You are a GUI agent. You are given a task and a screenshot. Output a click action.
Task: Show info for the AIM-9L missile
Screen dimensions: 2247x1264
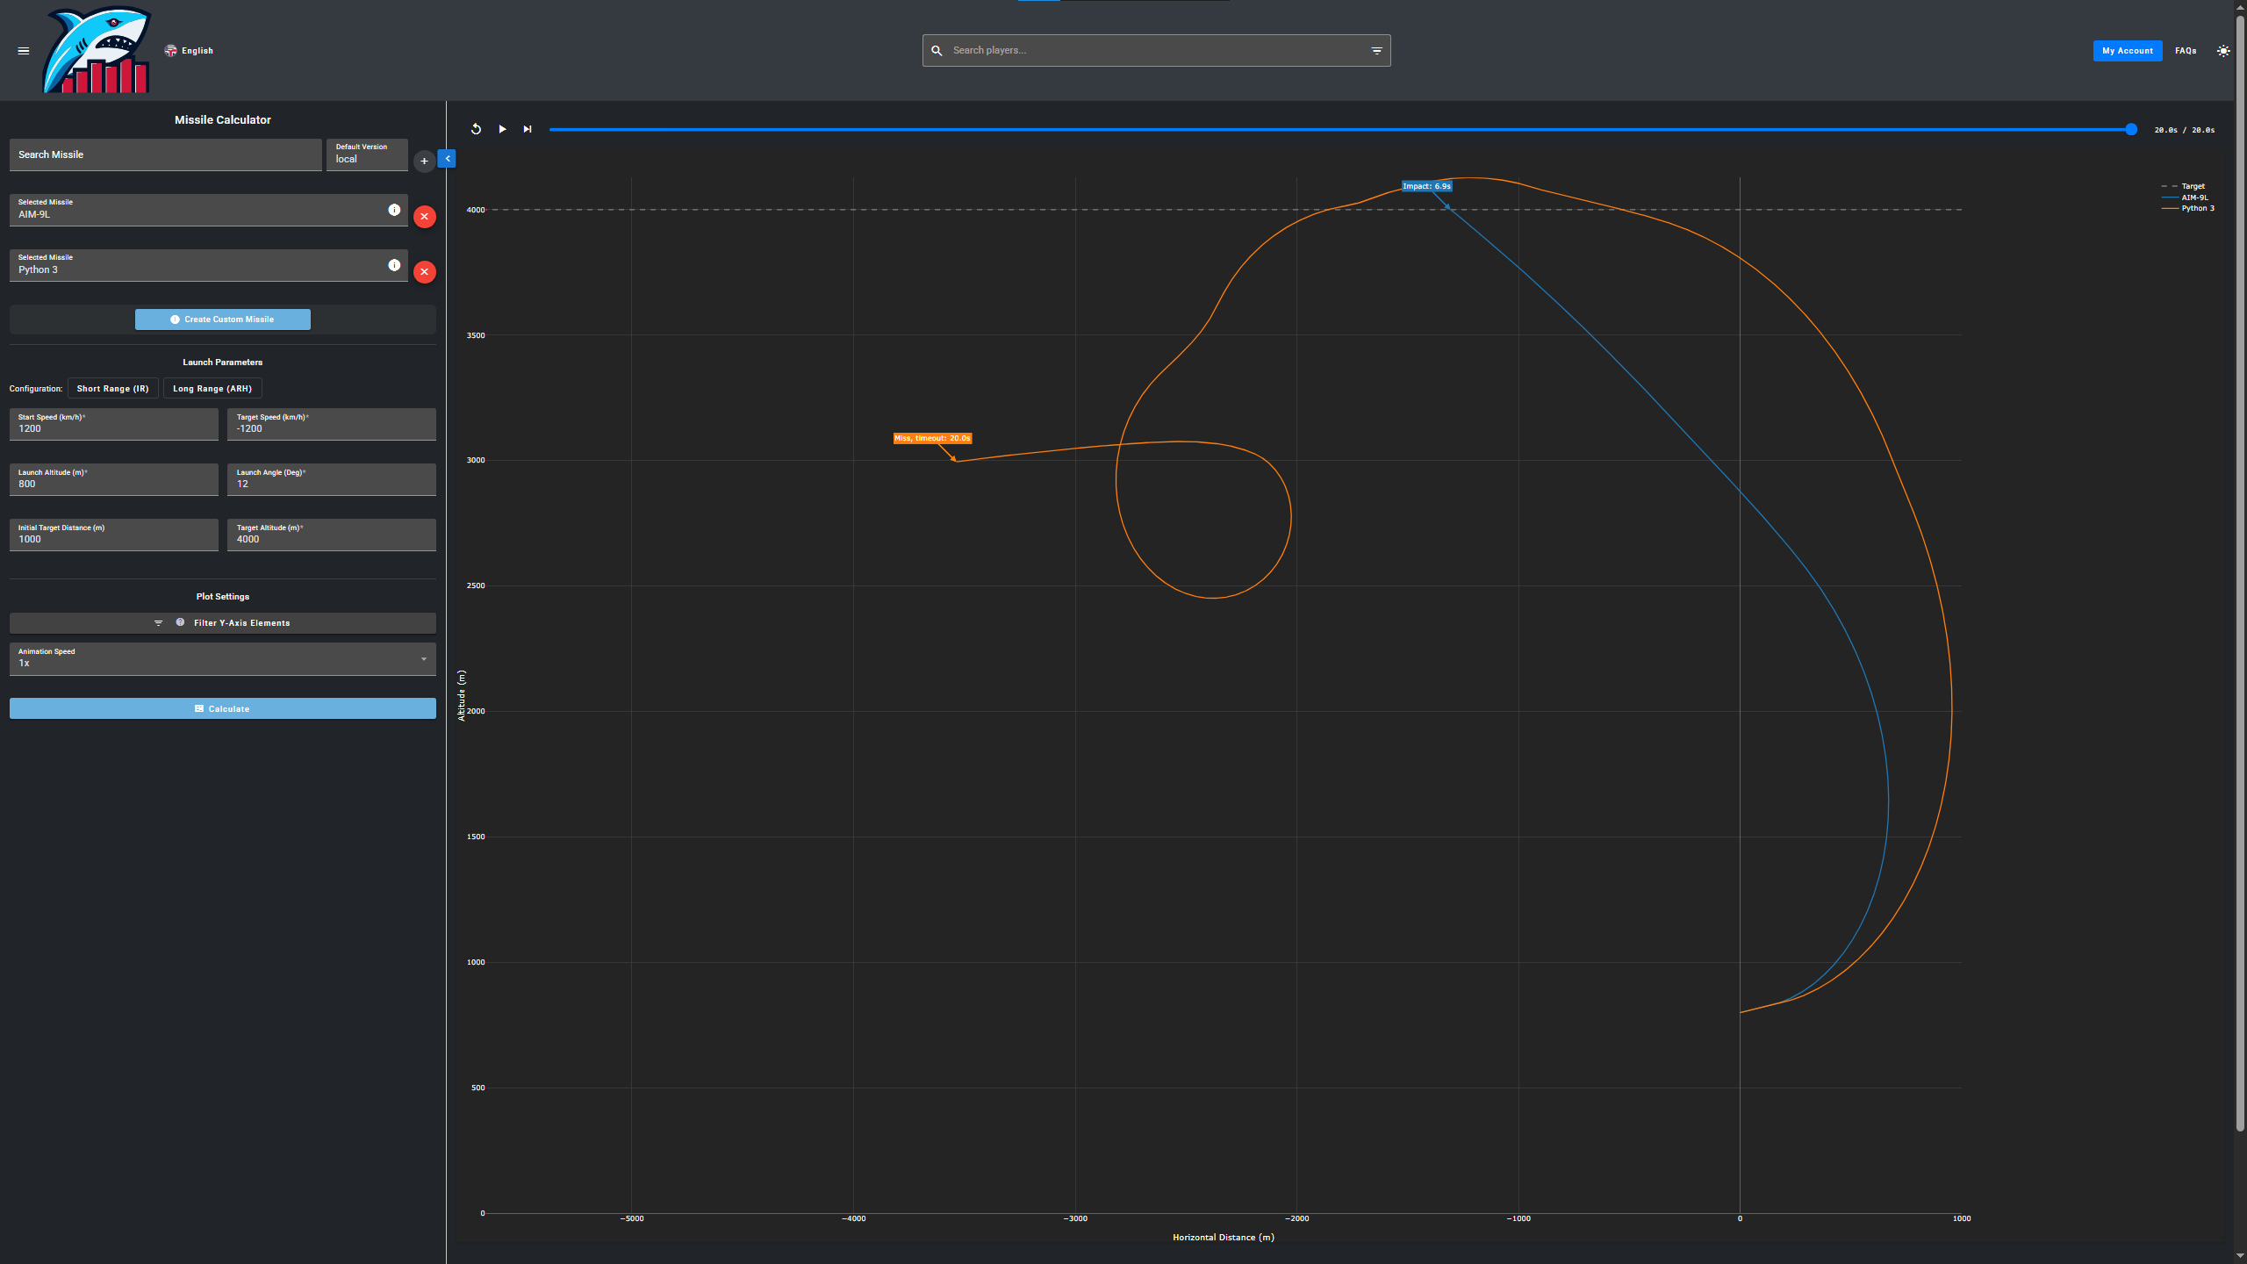[394, 210]
